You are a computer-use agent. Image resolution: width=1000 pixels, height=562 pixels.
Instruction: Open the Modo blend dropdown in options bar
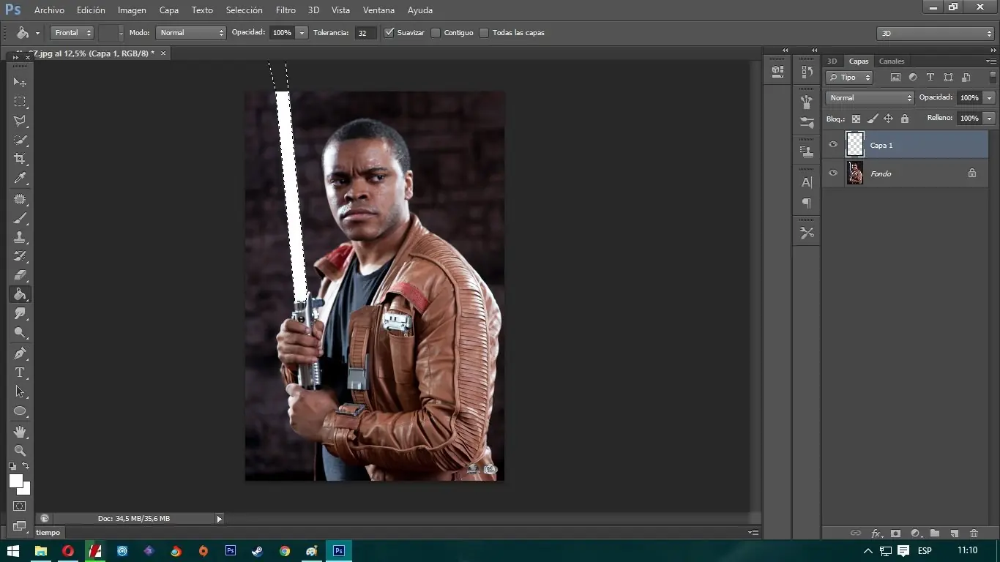pos(190,32)
